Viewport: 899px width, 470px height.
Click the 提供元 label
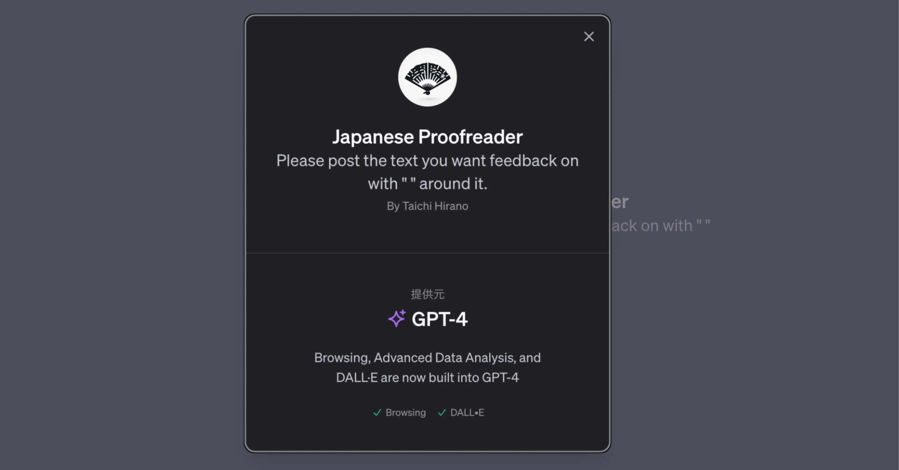click(x=427, y=294)
